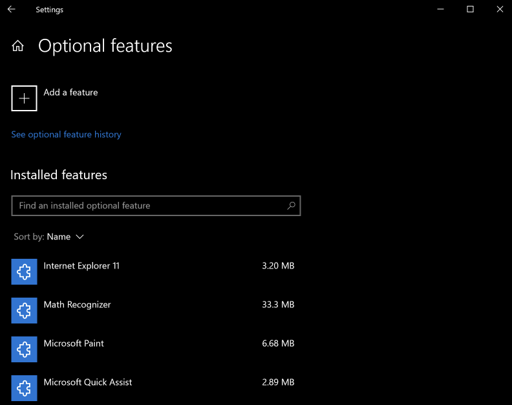Open the Sort by Name dropdown
This screenshot has width=512, height=405.
[x=49, y=237]
